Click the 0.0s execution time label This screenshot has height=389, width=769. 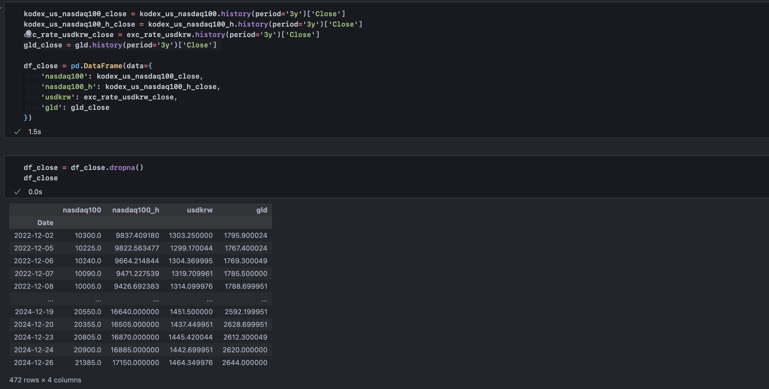(35, 192)
